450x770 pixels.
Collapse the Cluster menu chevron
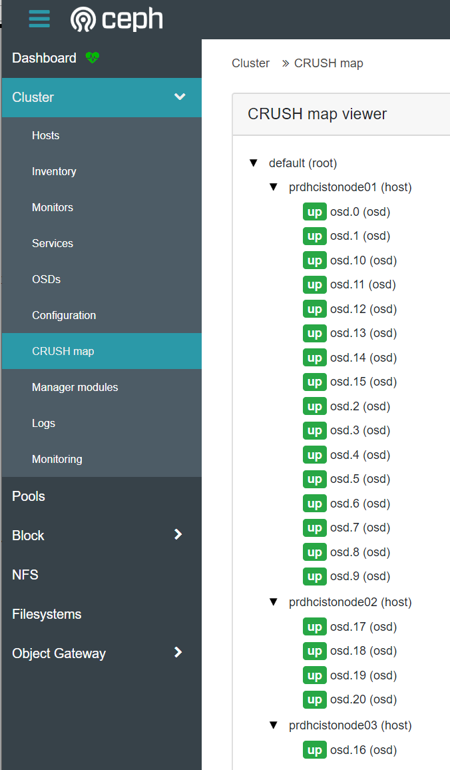click(180, 97)
